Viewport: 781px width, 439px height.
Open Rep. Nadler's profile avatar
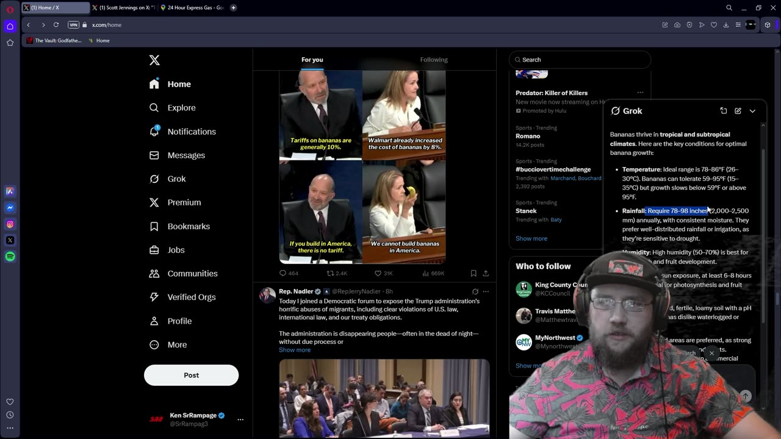(x=267, y=295)
